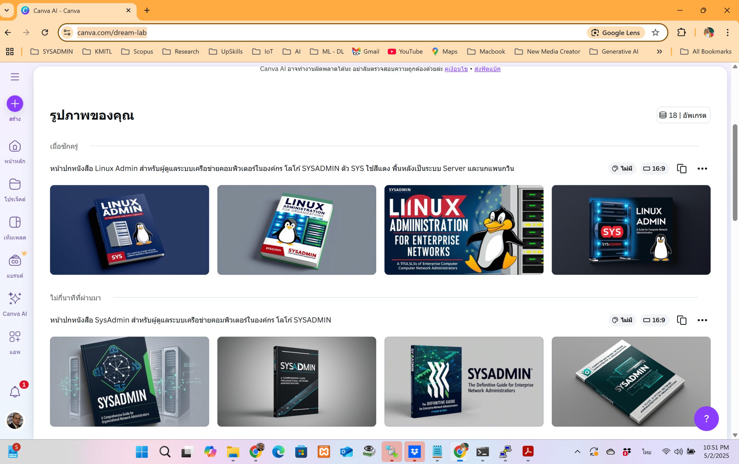Open the Chrome profile avatar
The height and width of the screenshot is (464, 739).
coord(709,33)
